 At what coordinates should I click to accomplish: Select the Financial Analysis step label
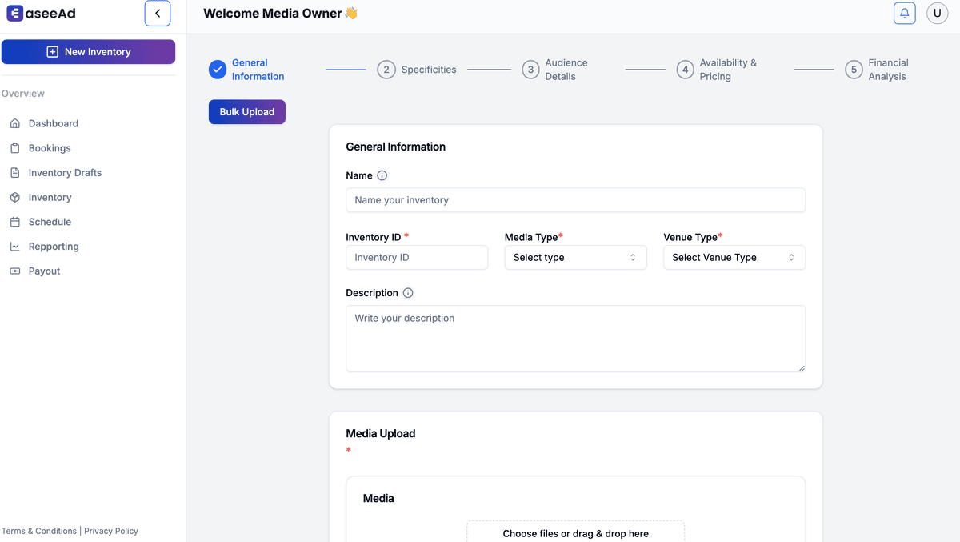[889, 70]
